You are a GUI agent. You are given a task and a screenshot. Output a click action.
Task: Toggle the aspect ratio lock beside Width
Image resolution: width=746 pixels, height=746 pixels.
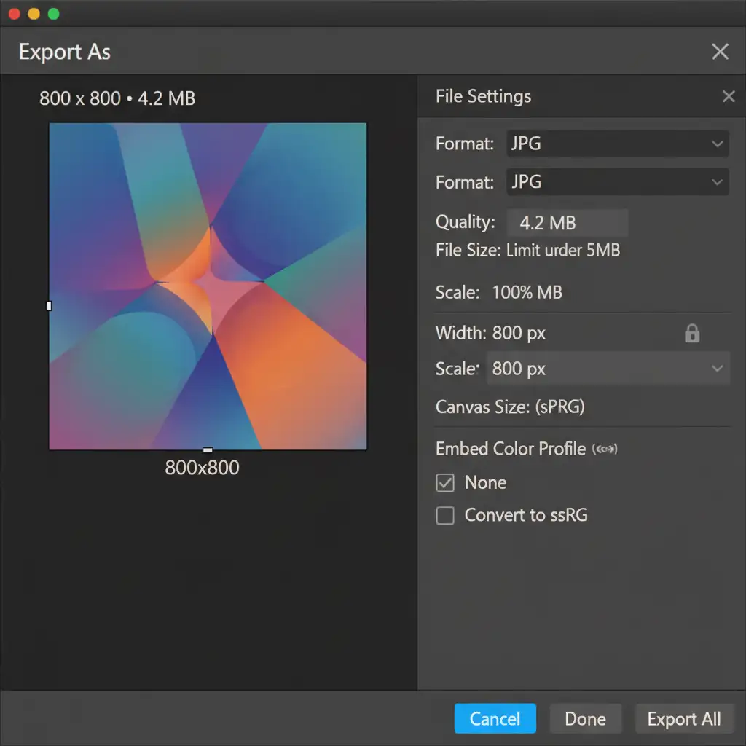click(x=692, y=334)
